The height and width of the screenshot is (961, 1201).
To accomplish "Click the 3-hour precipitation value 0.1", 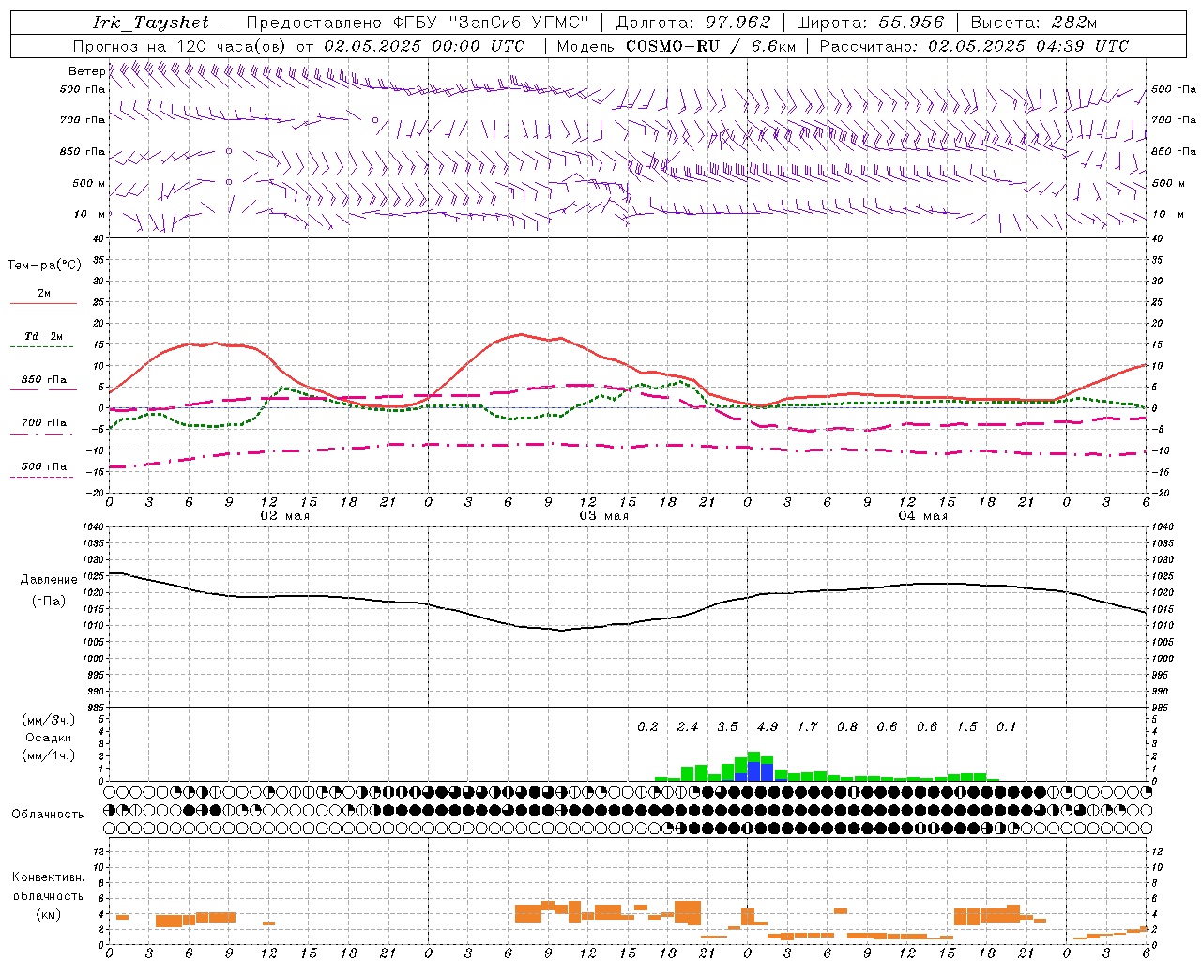I will pyautogui.click(x=1006, y=726).
